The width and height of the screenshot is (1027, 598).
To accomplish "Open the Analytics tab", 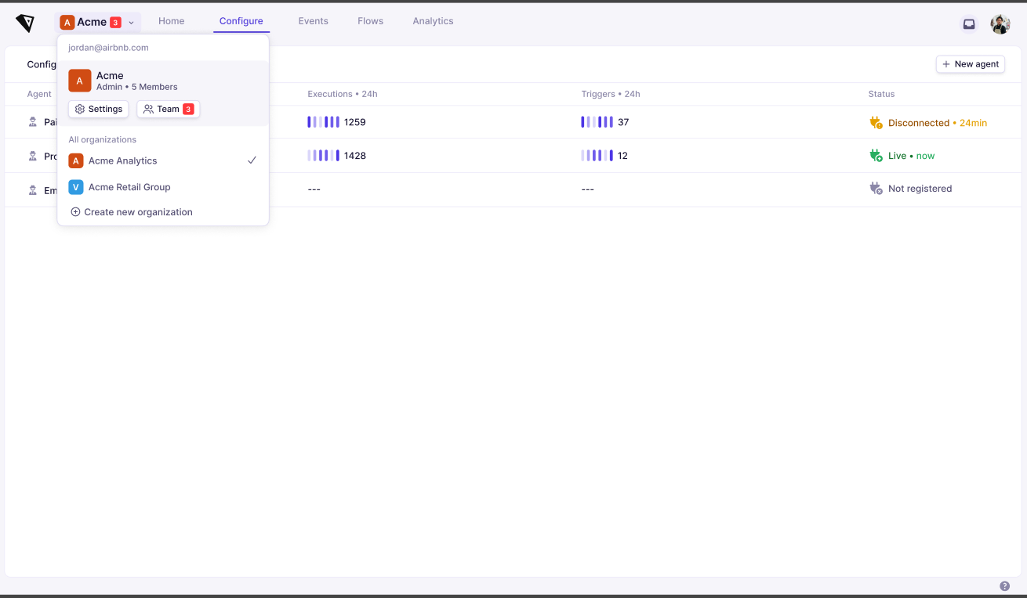I will tap(433, 21).
